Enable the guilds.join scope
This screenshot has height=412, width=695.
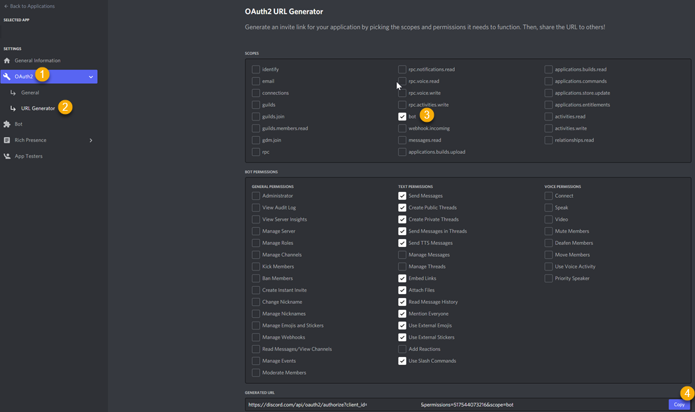click(256, 117)
